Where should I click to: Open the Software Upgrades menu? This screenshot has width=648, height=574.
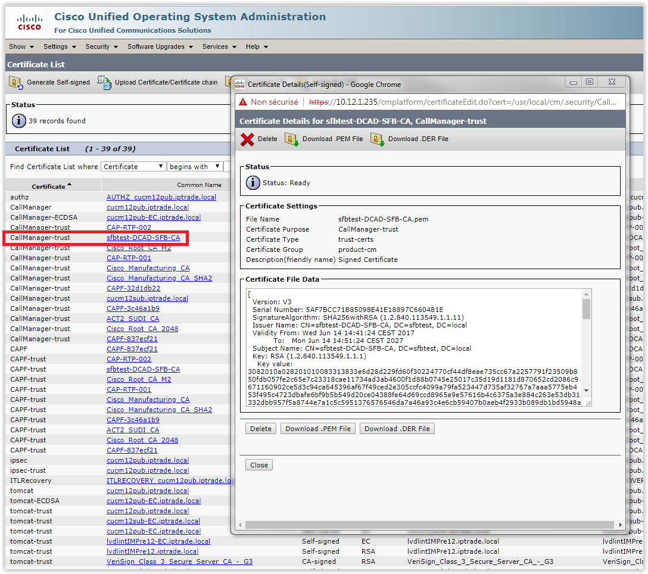tap(160, 46)
